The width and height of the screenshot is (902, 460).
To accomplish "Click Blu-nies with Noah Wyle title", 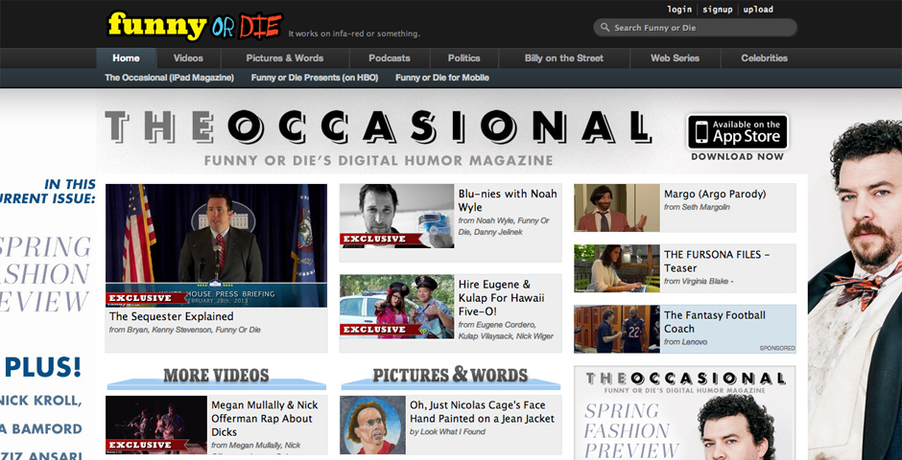I will (x=508, y=200).
